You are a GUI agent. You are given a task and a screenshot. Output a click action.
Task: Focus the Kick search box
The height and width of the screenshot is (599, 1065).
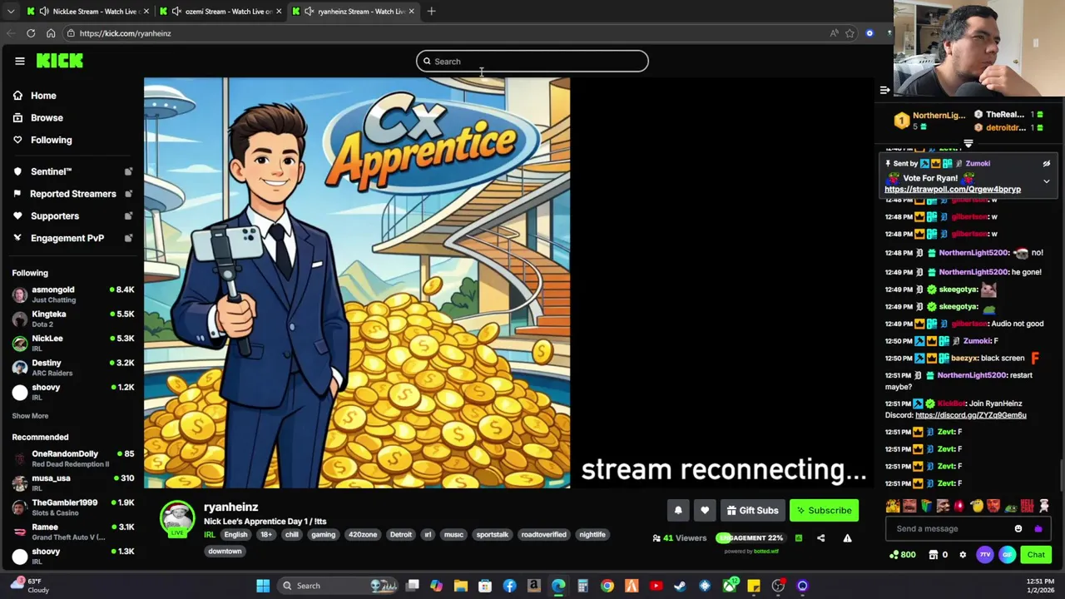tap(532, 62)
